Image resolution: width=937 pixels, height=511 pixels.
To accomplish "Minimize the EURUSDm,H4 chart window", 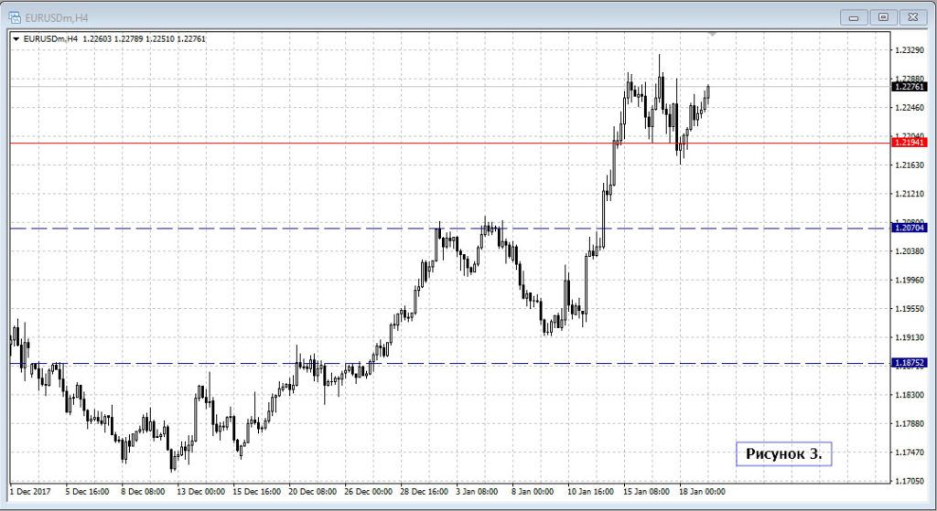I will click(x=853, y=16).
